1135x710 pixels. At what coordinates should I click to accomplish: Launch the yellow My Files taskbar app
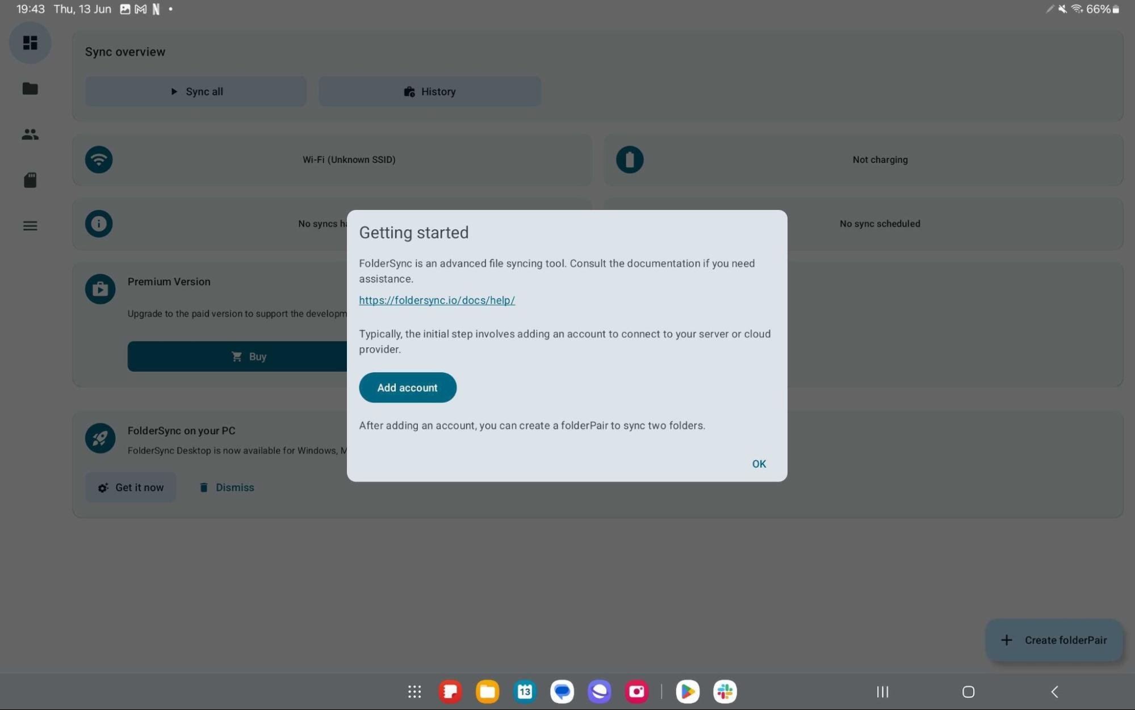pyautogui.click(x=488, y=692)
